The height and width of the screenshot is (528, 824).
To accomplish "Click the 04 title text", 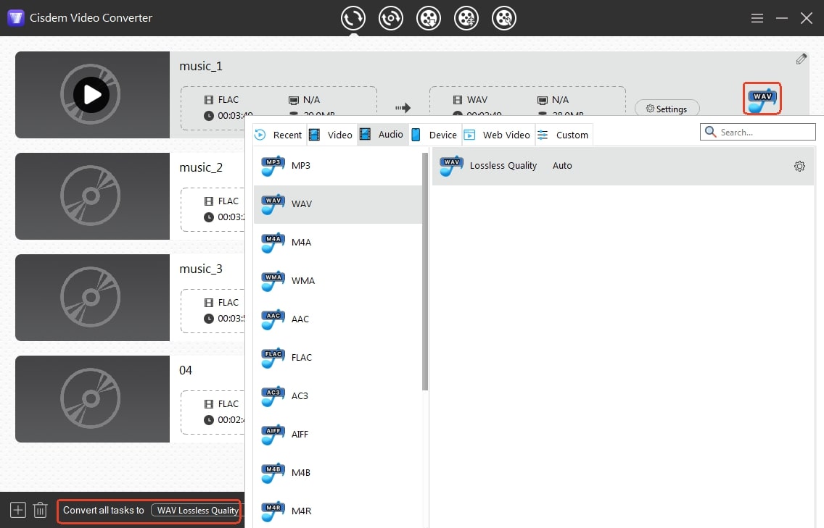I will point(186,371).
